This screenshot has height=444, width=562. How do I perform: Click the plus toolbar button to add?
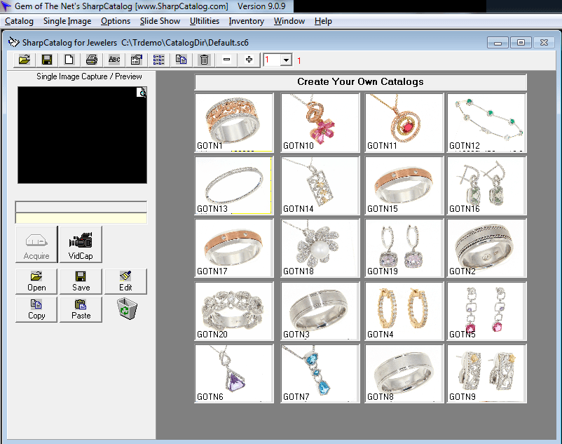point(247,60)
